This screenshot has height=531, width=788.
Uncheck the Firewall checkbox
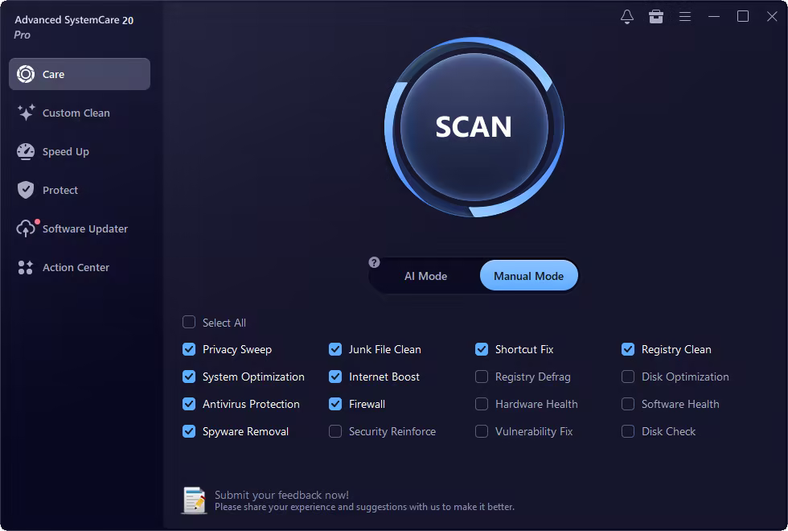pyautogui.click(x=335, y=404)
